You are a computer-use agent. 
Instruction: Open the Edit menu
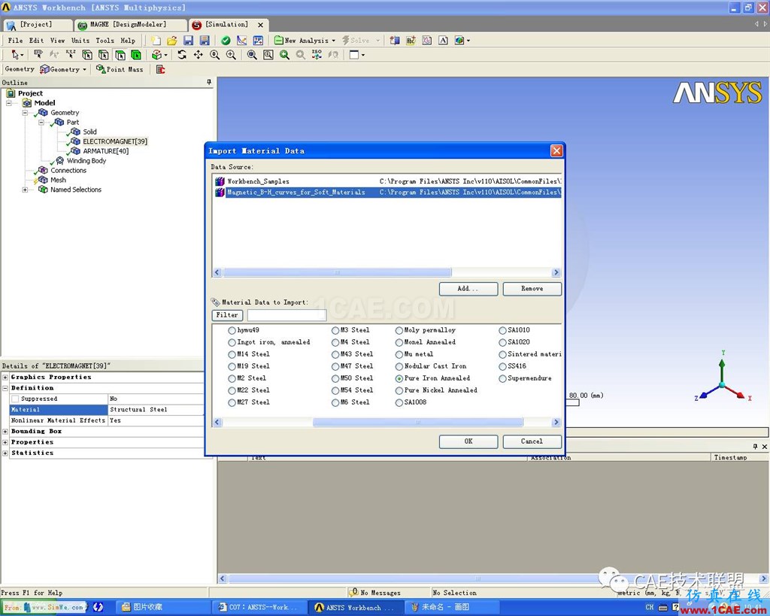(x=36, y=41)
